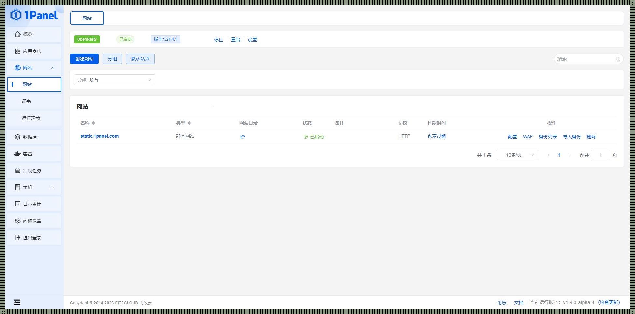Click 检查更新 in footer

(x=609, y=302)
